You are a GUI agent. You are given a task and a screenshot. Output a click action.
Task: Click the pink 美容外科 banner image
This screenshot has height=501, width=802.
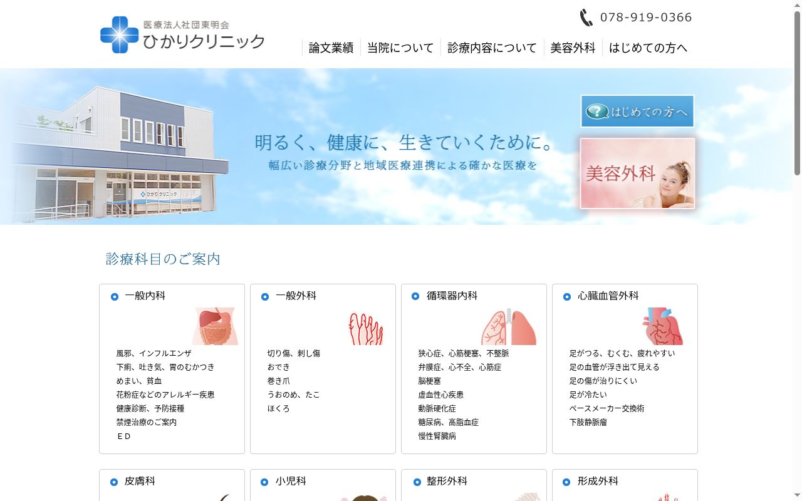637,173
